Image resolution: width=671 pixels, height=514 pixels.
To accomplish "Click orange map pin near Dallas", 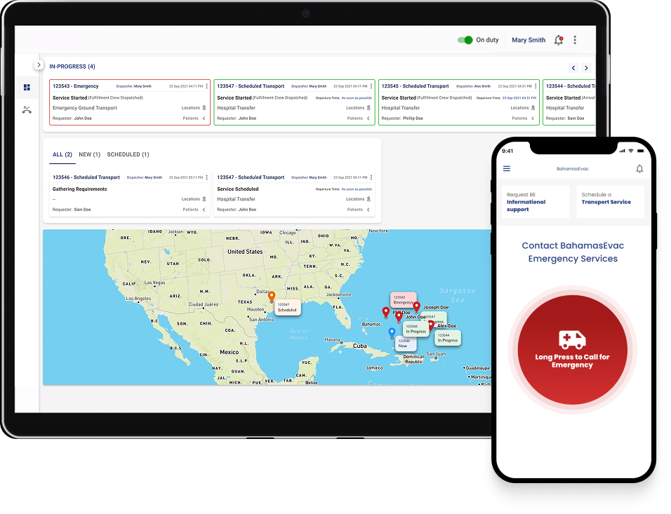I will (272, 296).
